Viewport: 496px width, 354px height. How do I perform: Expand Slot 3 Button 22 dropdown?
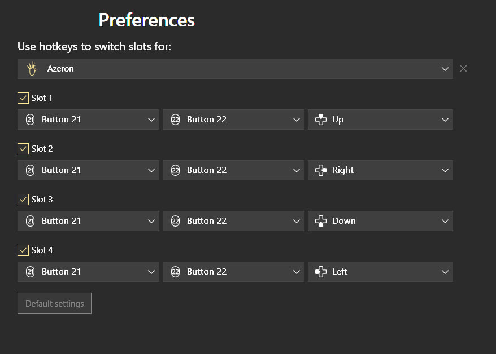tap(233, 221)
